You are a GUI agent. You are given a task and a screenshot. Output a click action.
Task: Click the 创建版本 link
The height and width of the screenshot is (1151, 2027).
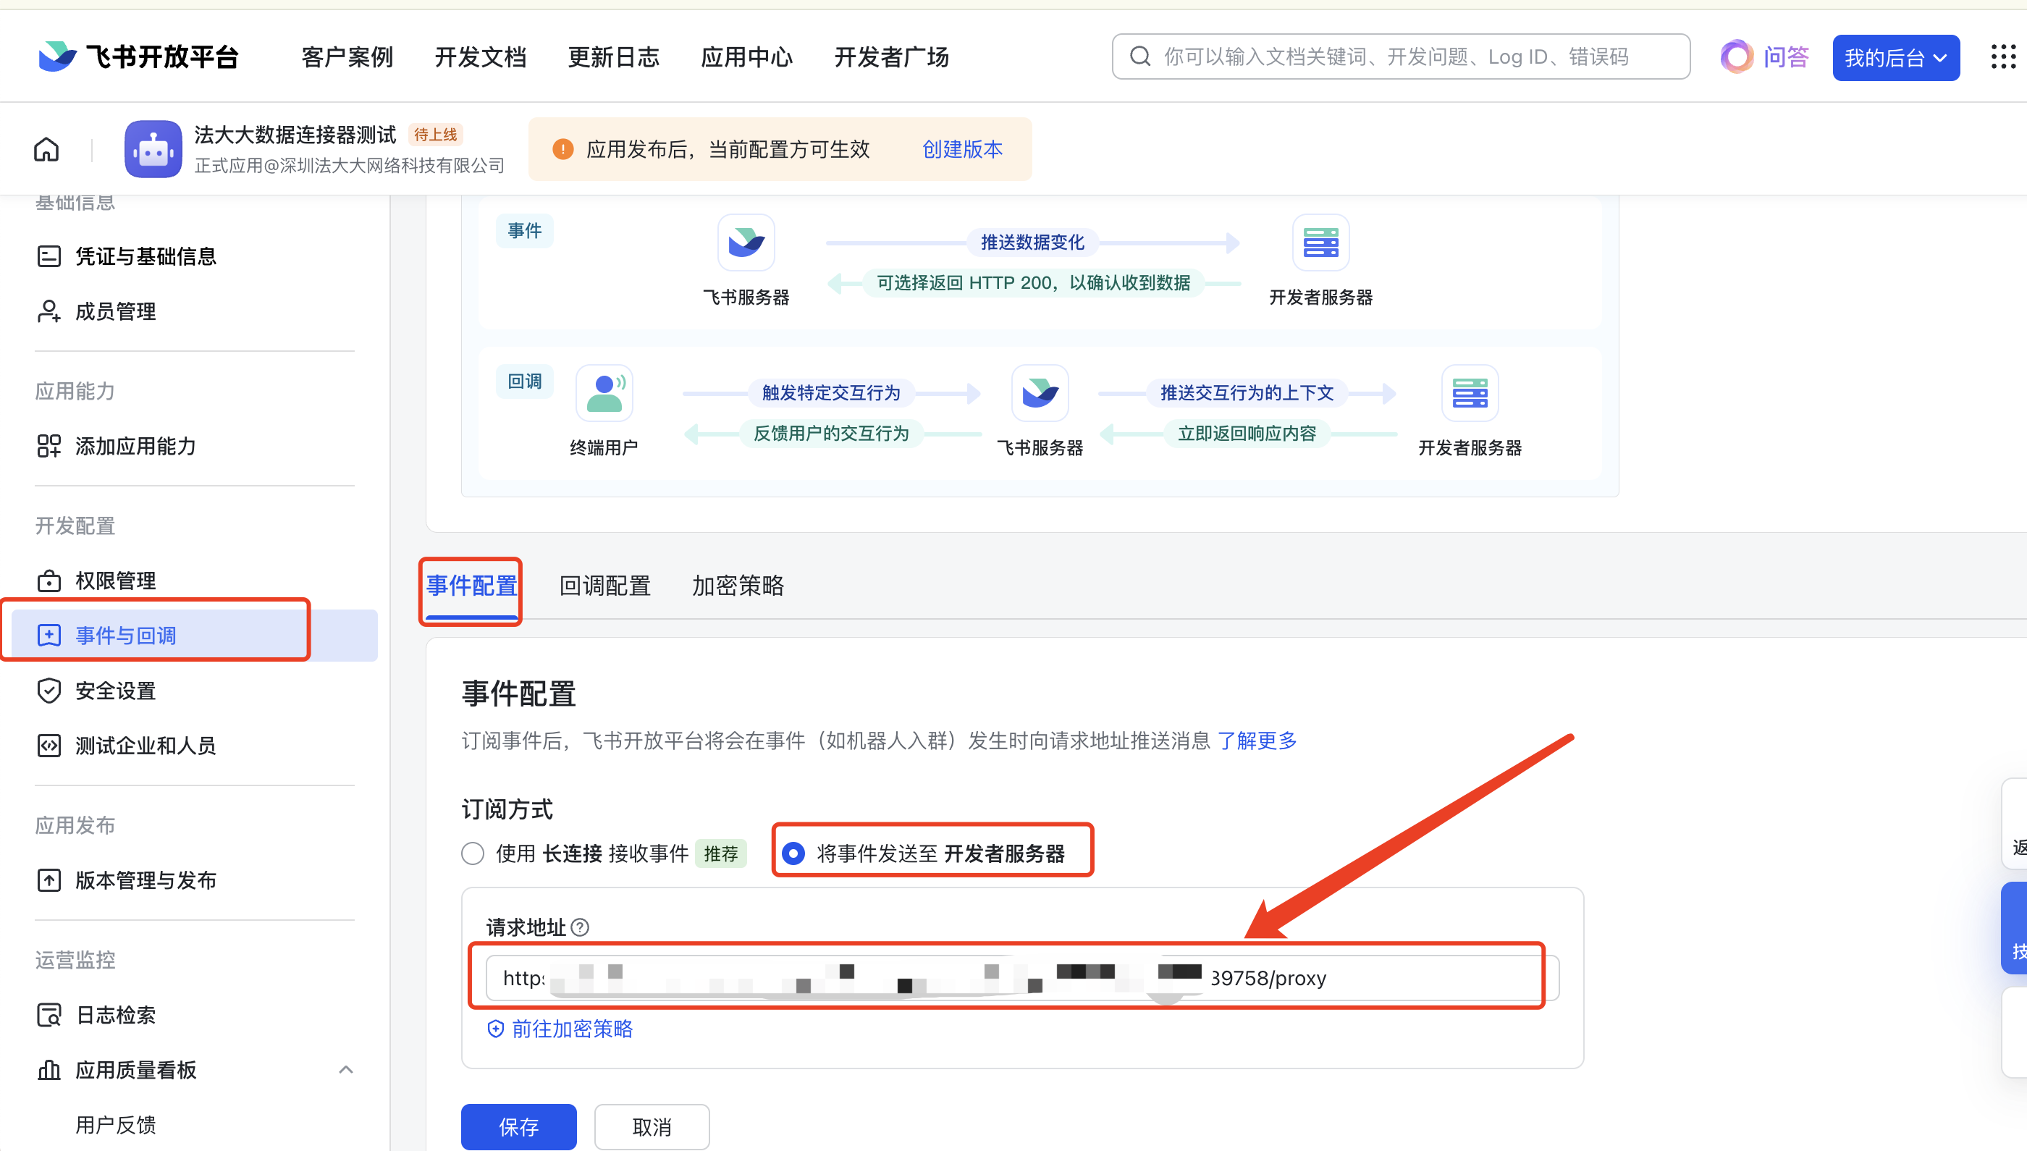(x=962, y=149)
